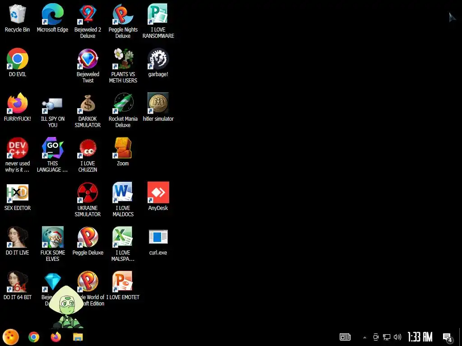The height and width of the screenshot is (346, 462).
Task: Select the I LOVE CHUZZIN shortcut
Action: click(88, 155)
